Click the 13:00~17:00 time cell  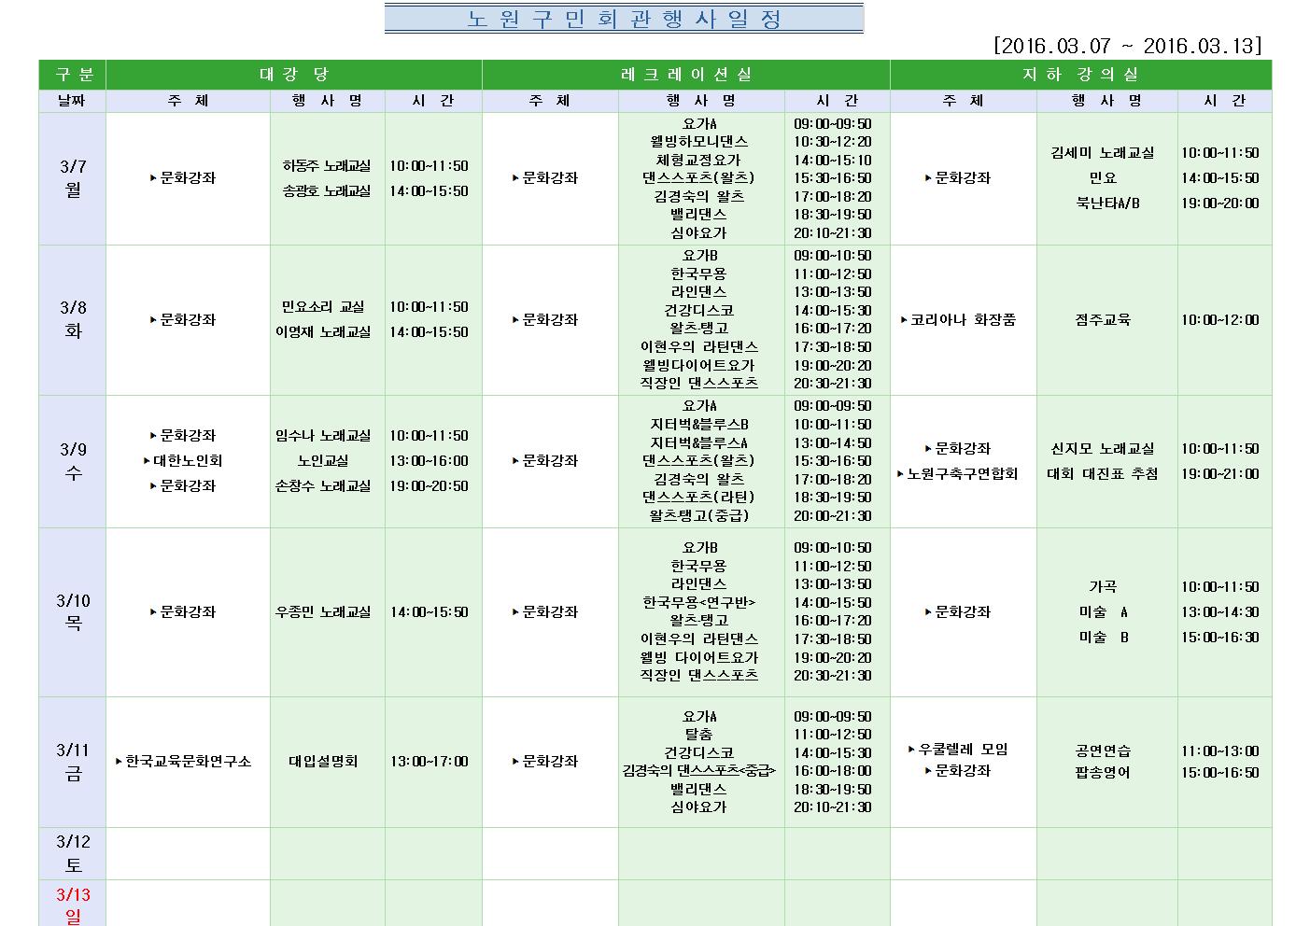[429, 762]
